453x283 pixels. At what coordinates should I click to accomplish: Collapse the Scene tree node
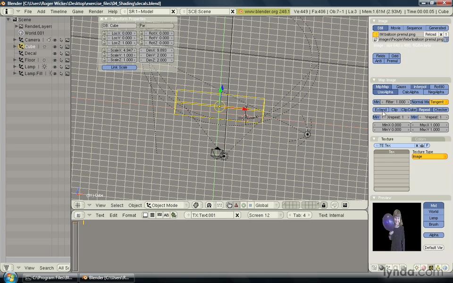point(8,19)
